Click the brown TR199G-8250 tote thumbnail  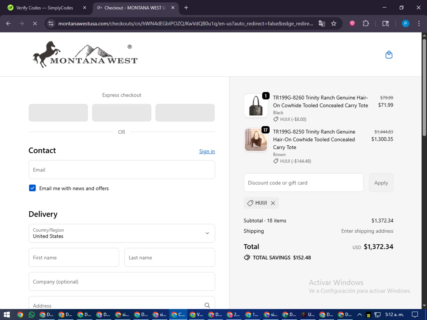click(x=256, y=140)
